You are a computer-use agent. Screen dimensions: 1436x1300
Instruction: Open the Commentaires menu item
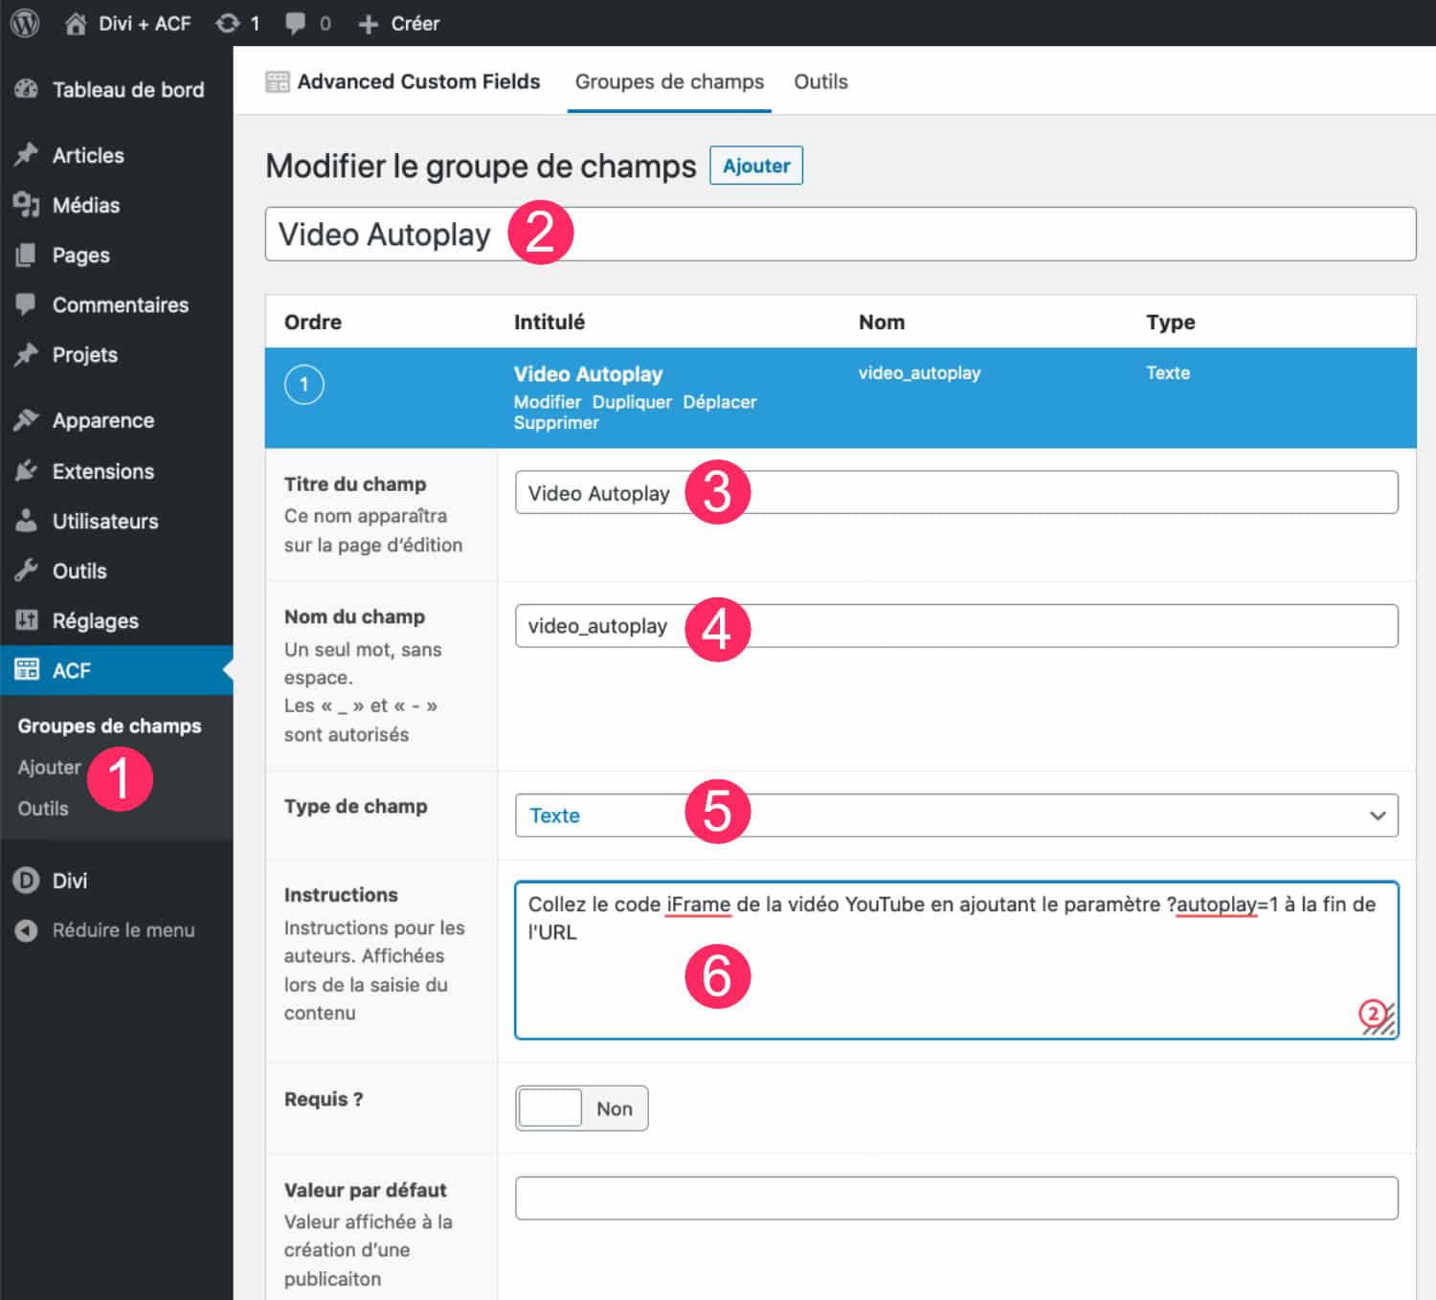click(121, 305)
